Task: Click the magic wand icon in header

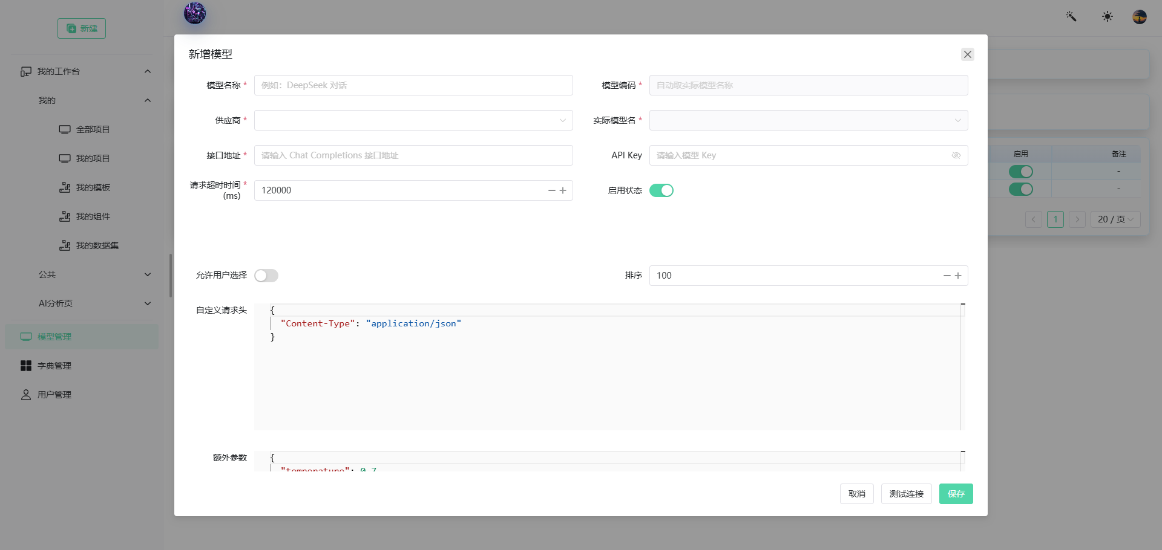Action: click(1071, 16)
